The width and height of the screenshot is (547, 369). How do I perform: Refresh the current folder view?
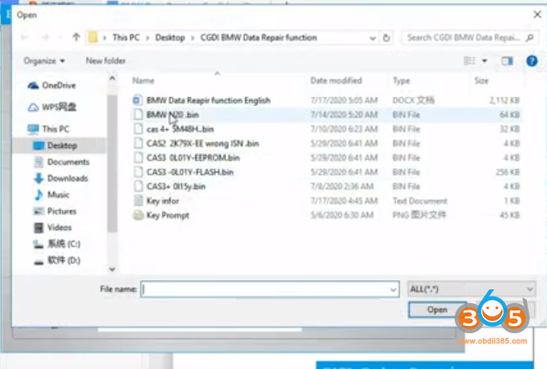pyautogui.click(x=386, y=38)
